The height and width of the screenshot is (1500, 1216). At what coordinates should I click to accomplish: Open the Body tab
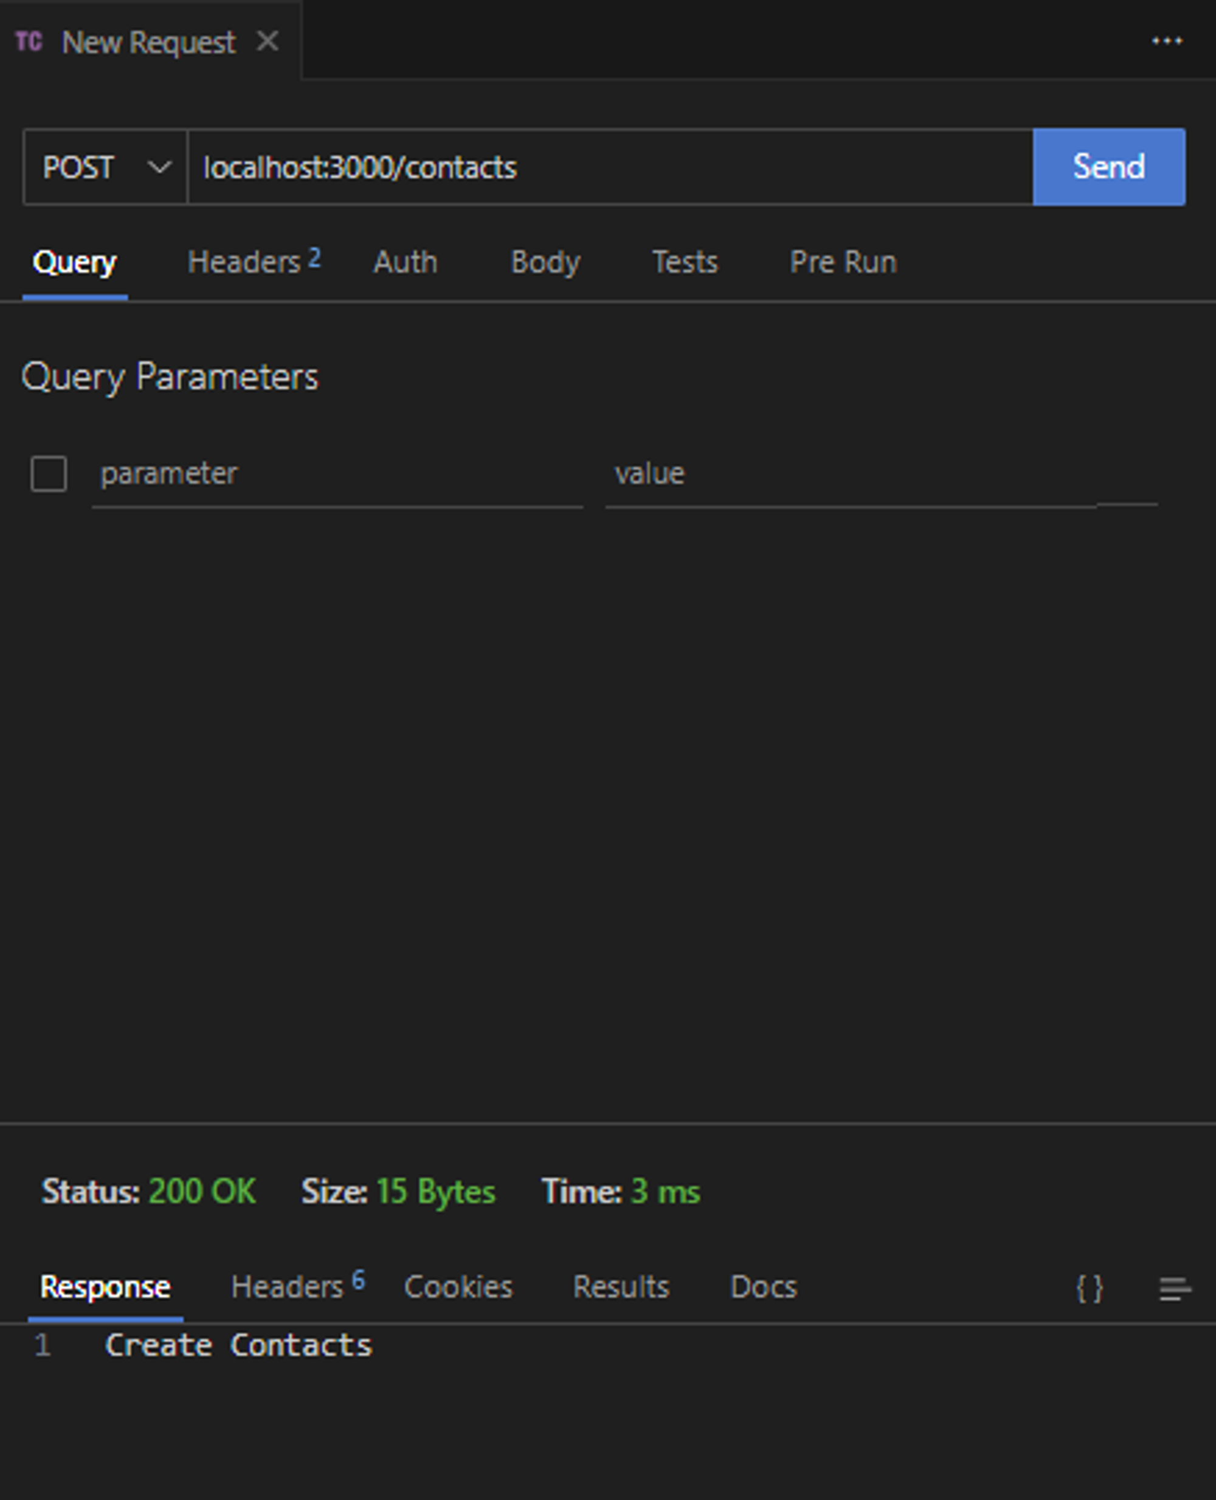pyautogui.click(x=545, y=263)
